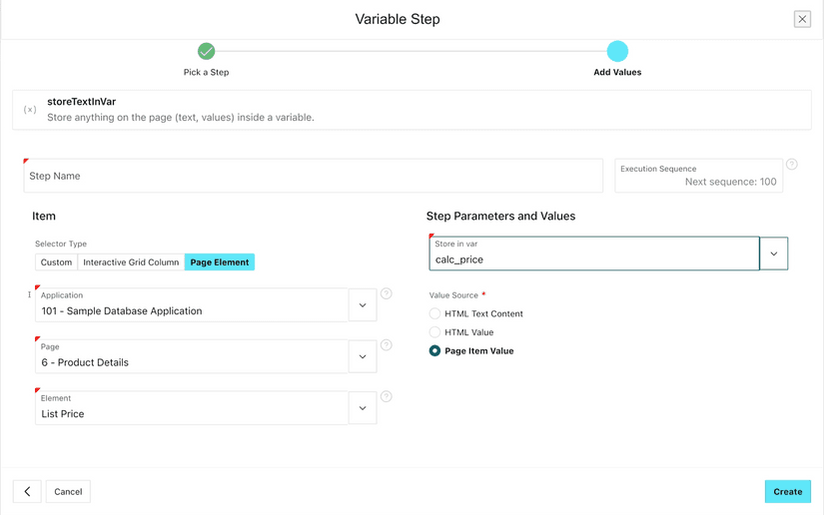
Task: Expand the Application dropdown list
Action: (x=363, y=305)
